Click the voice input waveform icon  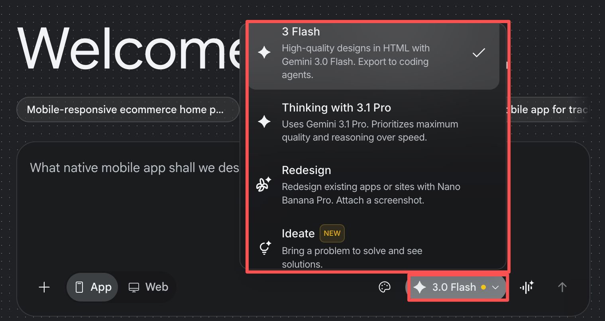[526, 287]
